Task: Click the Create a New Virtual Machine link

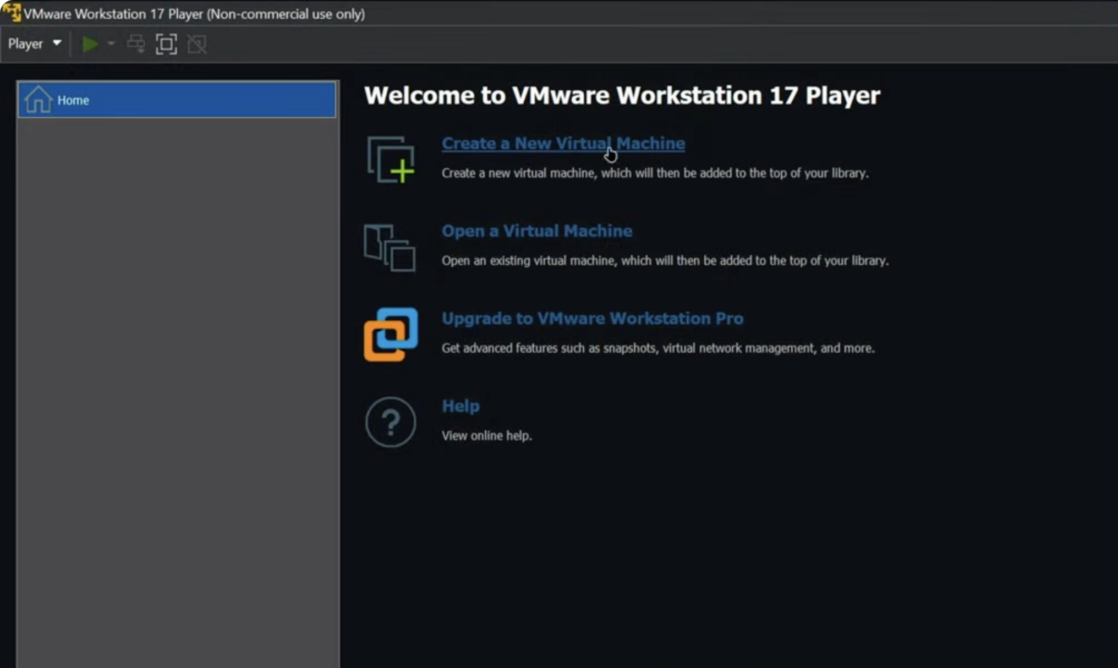Action: click(x=563, y=143)
